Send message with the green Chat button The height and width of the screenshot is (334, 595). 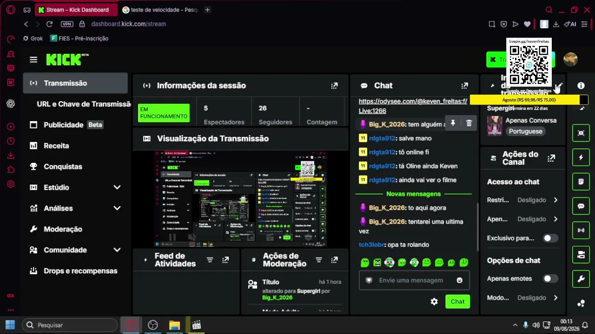tap(457, 302)
